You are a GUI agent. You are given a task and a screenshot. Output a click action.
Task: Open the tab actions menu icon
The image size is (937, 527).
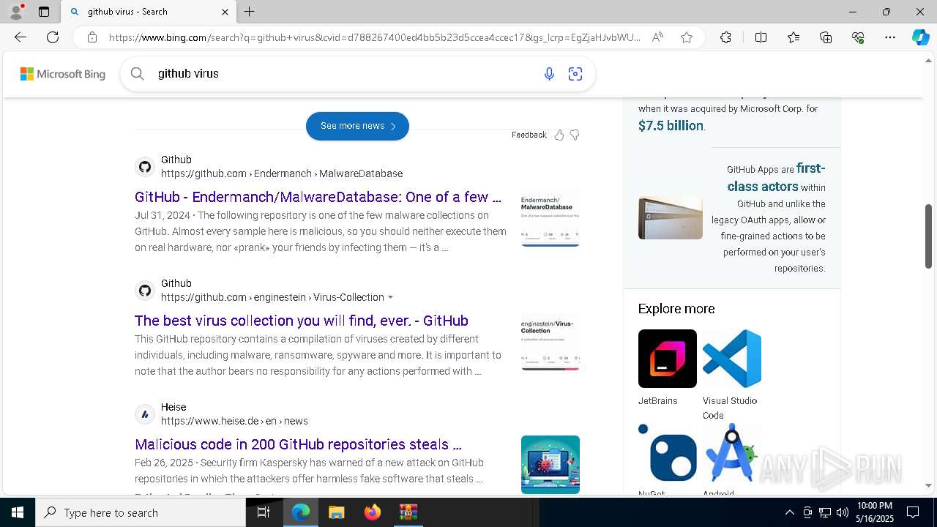(44, 12)
